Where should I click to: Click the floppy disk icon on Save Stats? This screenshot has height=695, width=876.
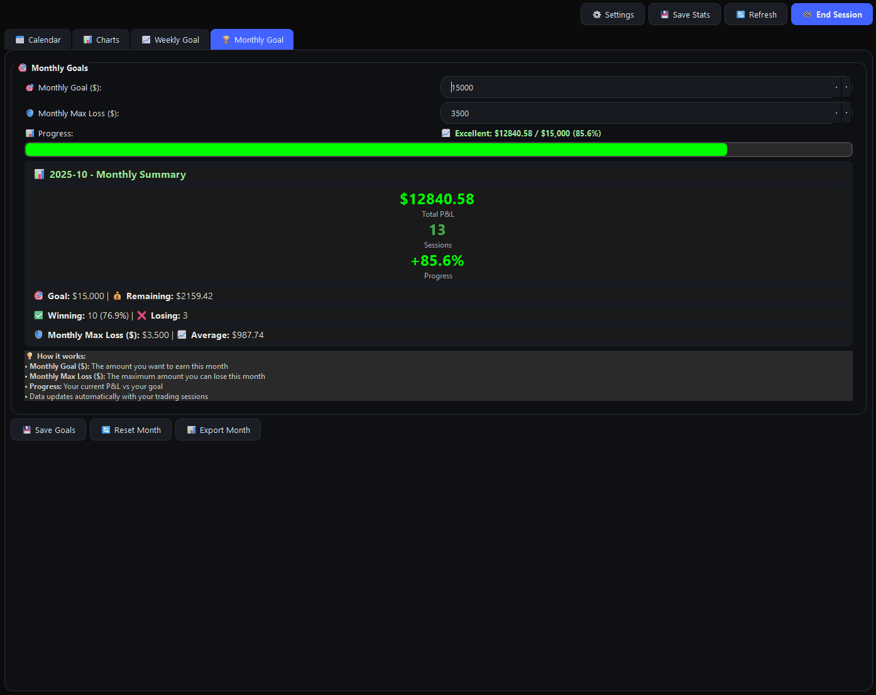tap(664, 14)
